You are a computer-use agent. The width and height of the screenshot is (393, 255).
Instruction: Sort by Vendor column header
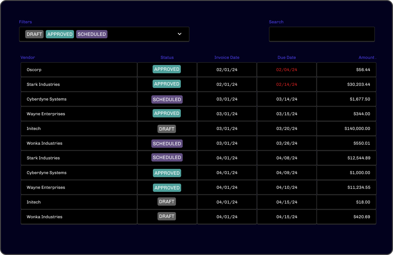pyautogui.click(x=28, y=57)
